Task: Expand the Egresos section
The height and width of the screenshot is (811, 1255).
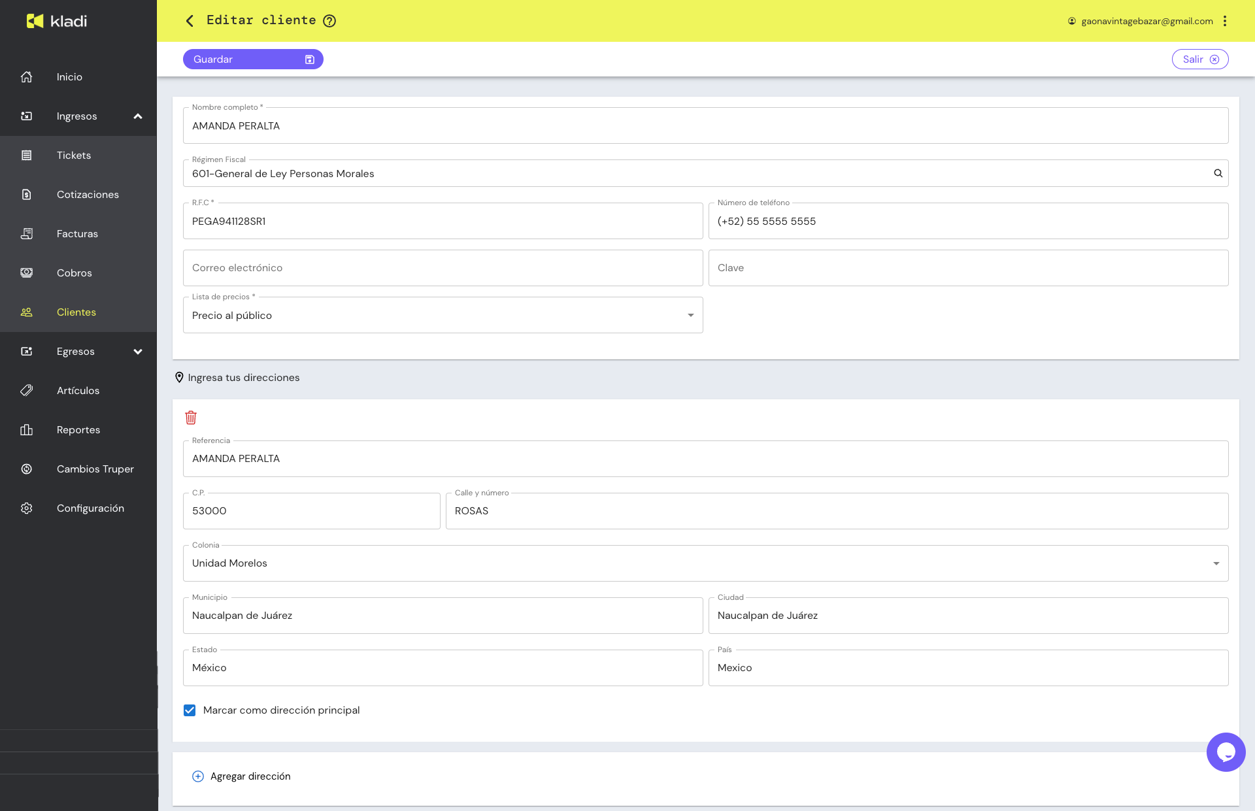Action: click(x=137, y=351)
